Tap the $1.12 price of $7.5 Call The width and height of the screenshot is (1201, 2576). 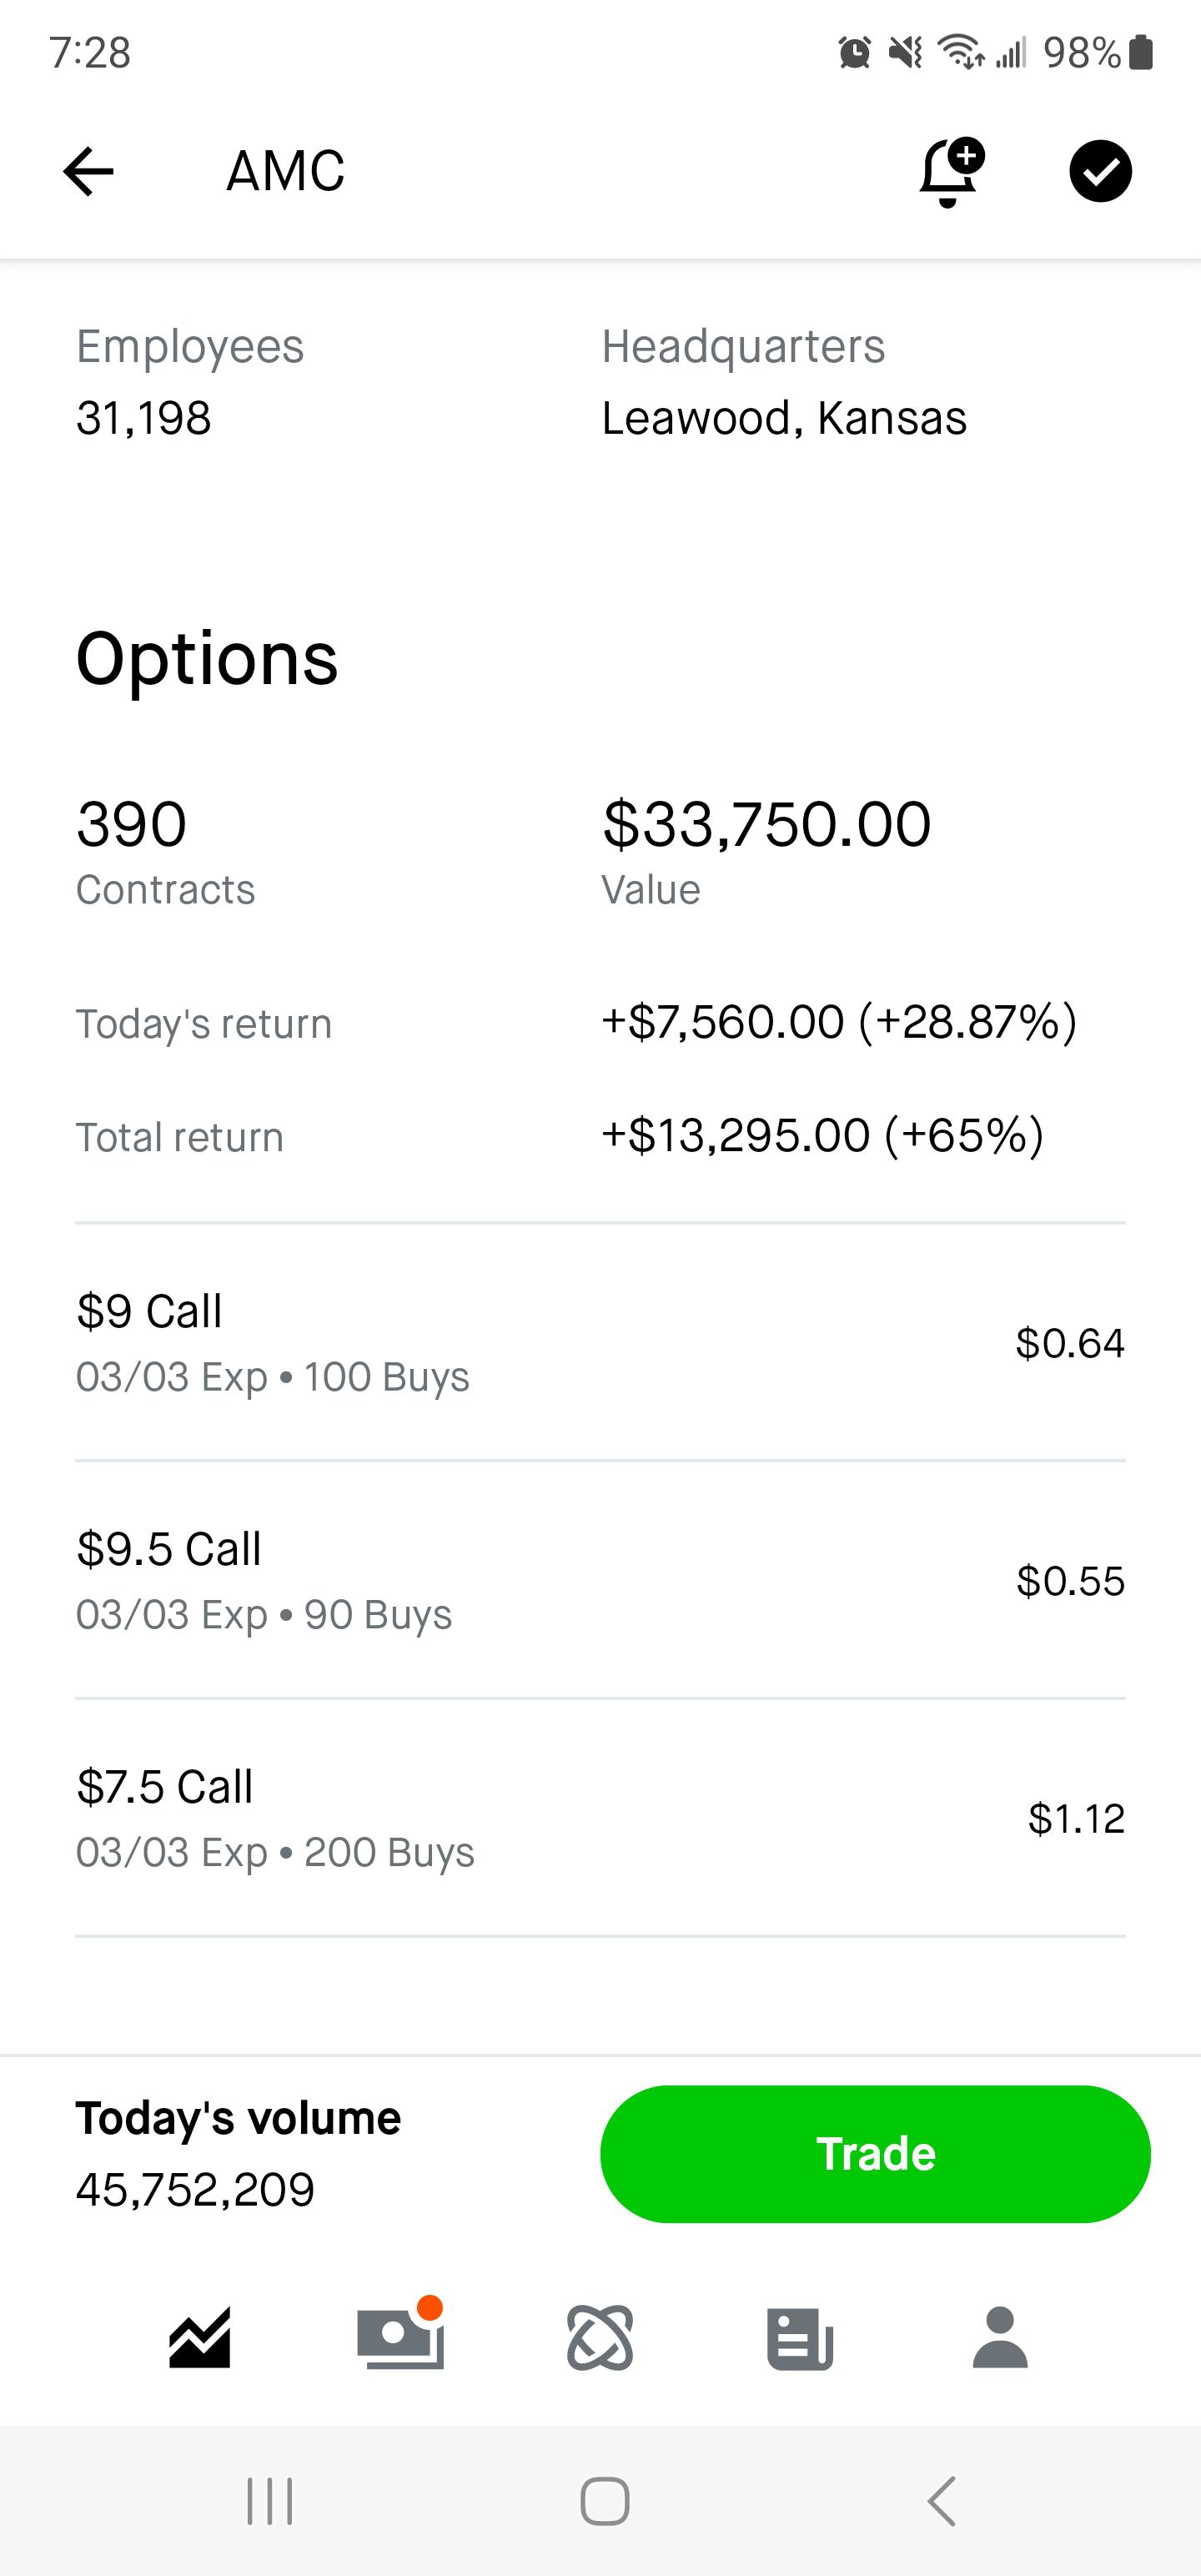point(1076,1819)
